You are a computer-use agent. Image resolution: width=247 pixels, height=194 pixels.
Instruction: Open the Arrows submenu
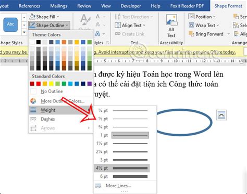click(x=61, y=128)
